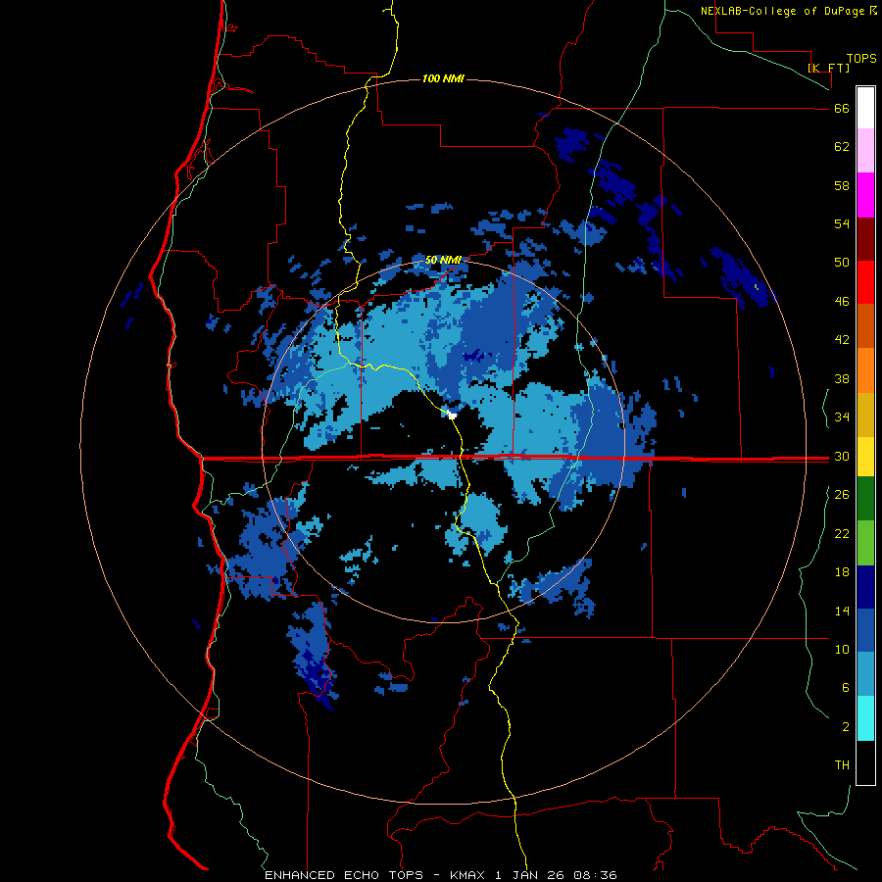Click the medium blue swatch between 10 and 14
The width and height of the screenshot is (882, 882).
(x=865, y=630)
